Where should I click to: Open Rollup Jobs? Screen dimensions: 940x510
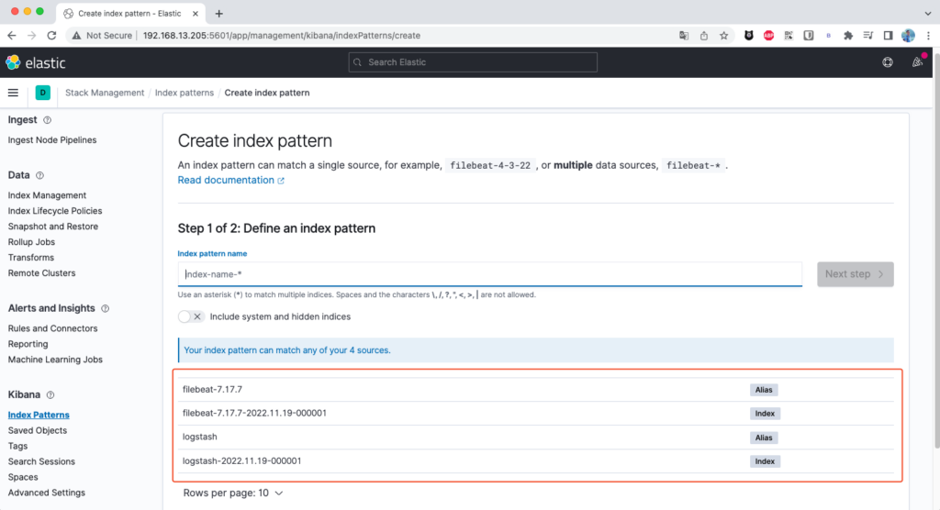[31, 242]
